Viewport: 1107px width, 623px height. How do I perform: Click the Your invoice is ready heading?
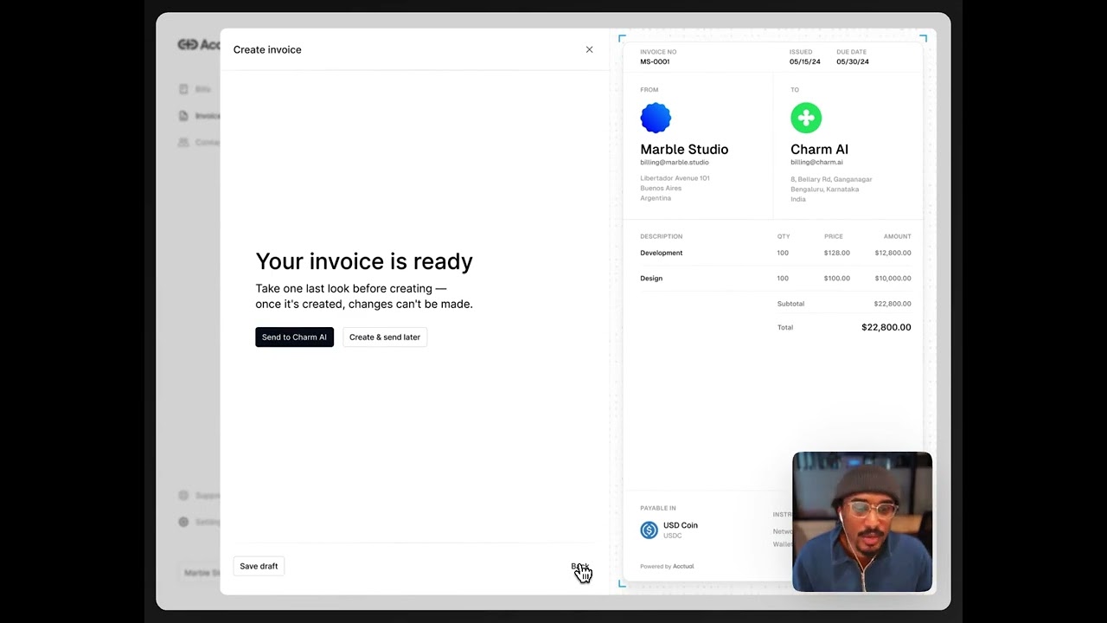click(364, 261)
